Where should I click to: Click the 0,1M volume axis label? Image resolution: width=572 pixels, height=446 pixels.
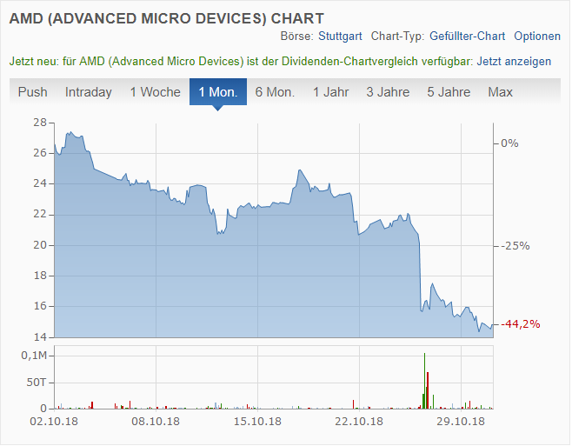click(34, 355)
